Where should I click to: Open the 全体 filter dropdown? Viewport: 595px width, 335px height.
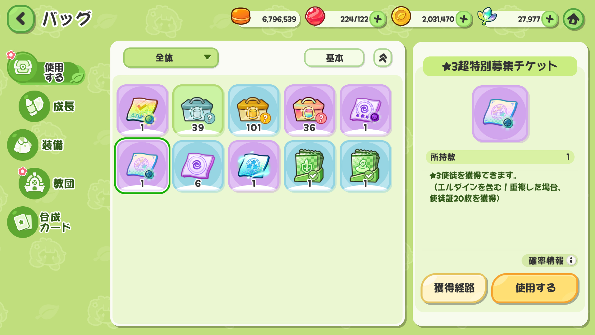[x=171, y=58]
